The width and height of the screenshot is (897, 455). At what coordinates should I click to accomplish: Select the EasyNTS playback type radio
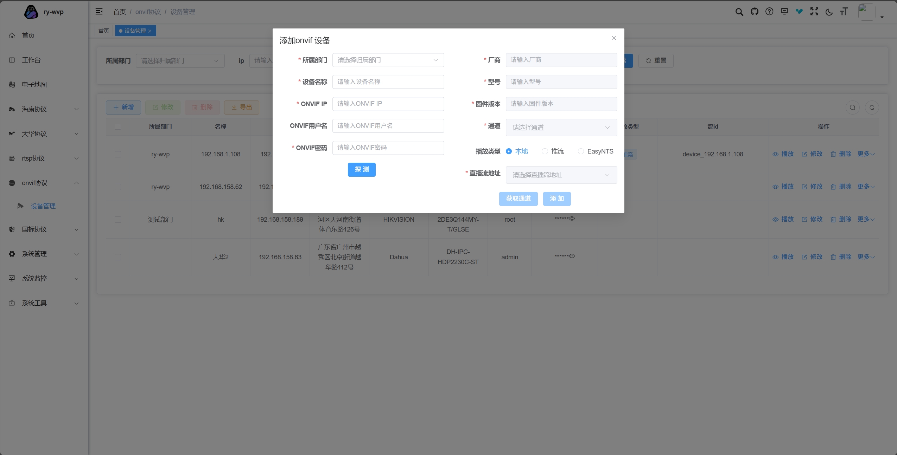click(x=581, y=151)
